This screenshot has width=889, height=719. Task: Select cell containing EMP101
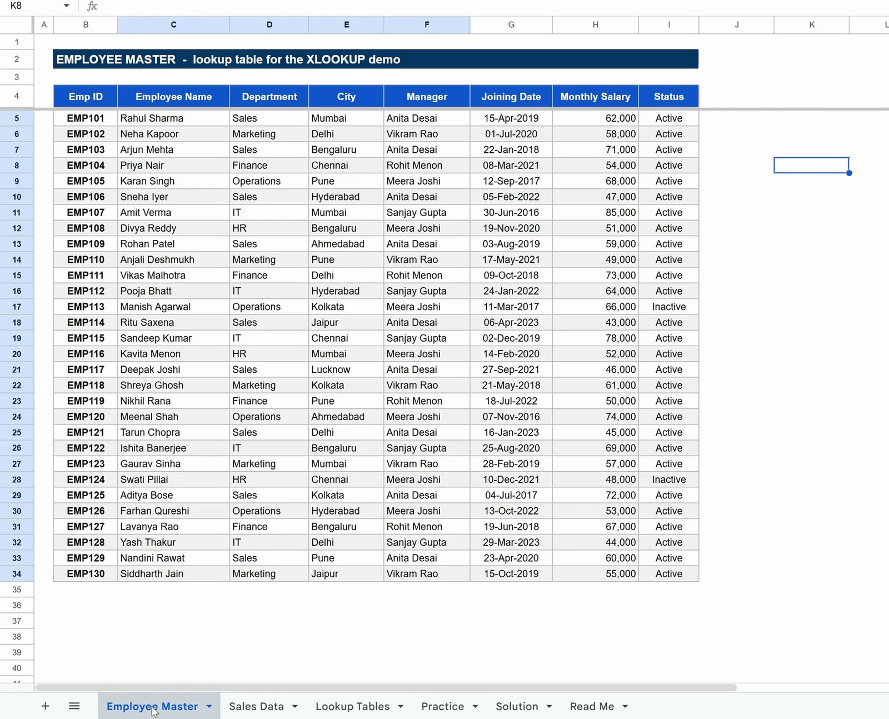(86, 118)
